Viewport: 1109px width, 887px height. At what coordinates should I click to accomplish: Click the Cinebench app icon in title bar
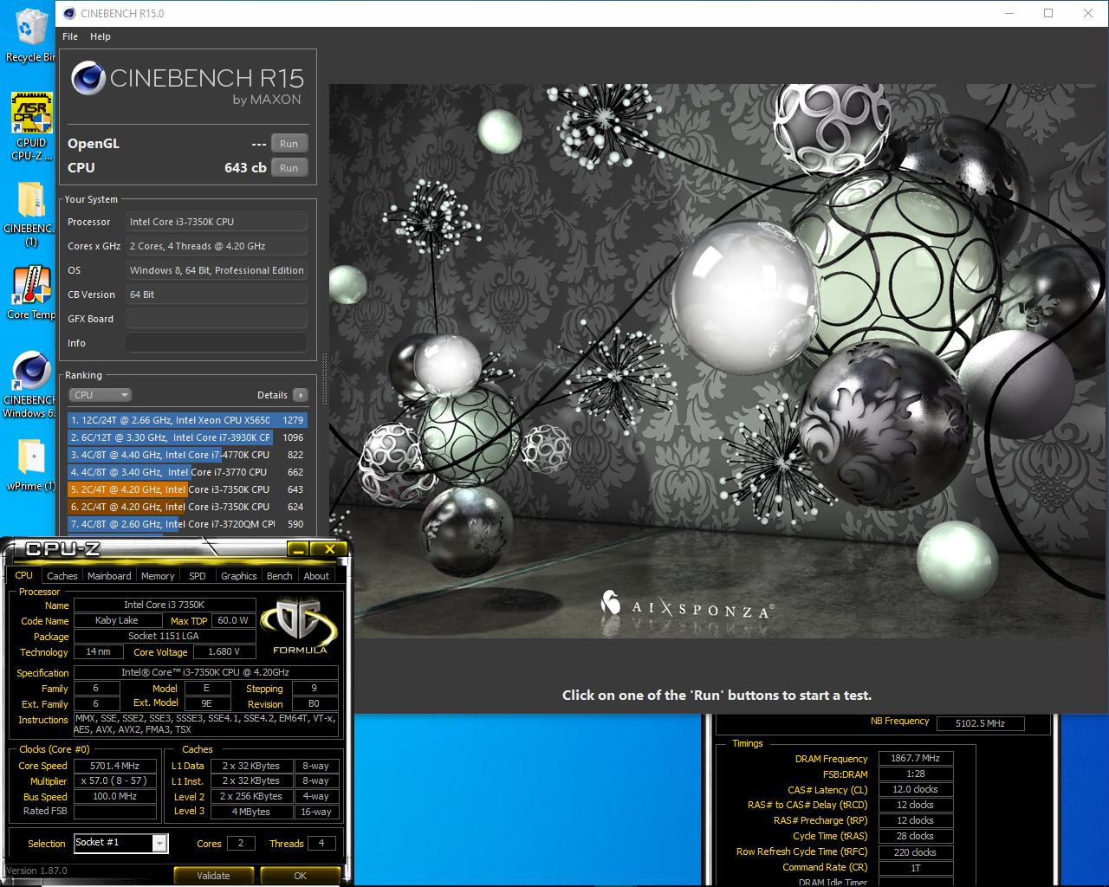tap(69, 13)
